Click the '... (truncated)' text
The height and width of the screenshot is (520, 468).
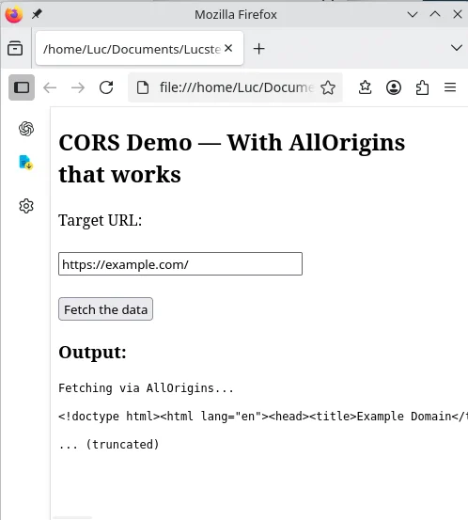point(109,445)
